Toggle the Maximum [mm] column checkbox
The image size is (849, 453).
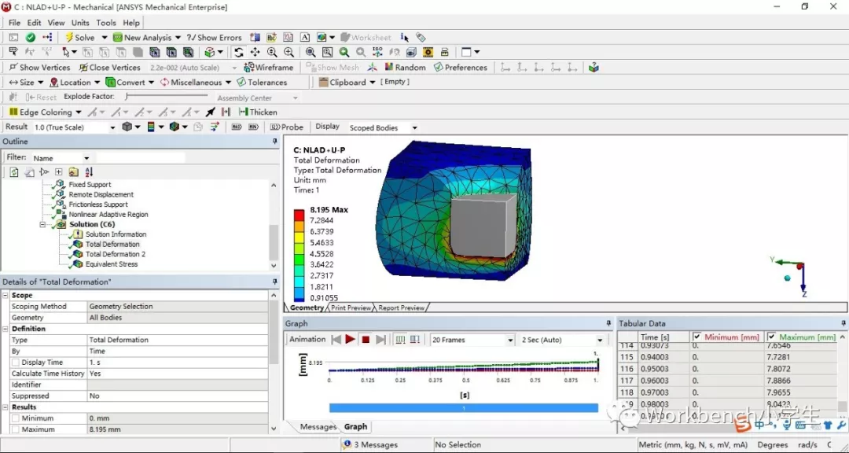coord(772,337)
